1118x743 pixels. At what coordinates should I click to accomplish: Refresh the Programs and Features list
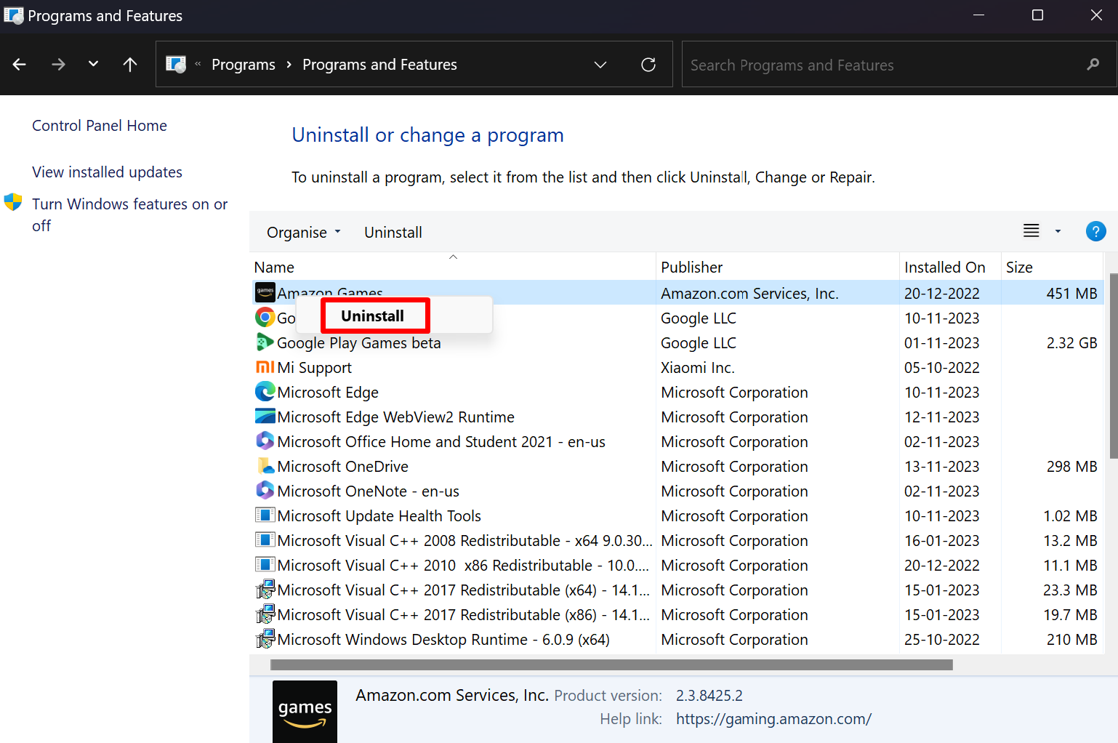pos(648,65)
